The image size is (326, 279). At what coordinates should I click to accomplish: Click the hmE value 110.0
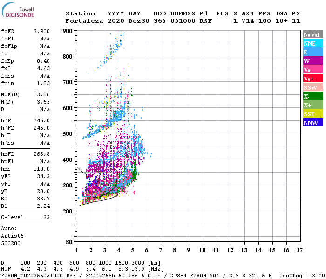(41, 169)
